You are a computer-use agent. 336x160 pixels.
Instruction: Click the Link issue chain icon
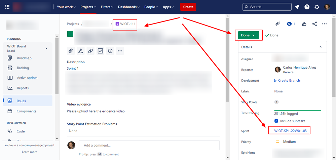(x=90, y=51)
